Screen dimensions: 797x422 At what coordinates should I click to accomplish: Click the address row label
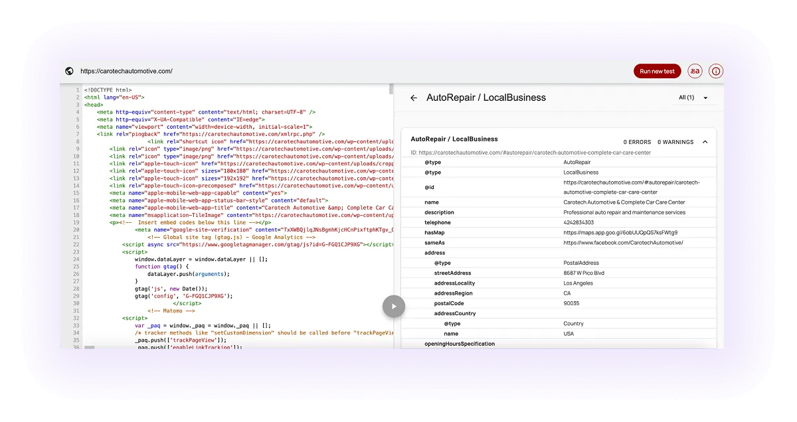tap(434, 253)
